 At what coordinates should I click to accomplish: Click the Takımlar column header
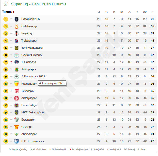pyautogui.click(x=8, y=12)
